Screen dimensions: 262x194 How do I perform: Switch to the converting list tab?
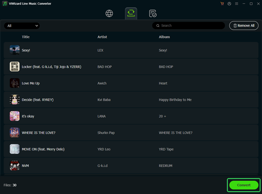131,13
